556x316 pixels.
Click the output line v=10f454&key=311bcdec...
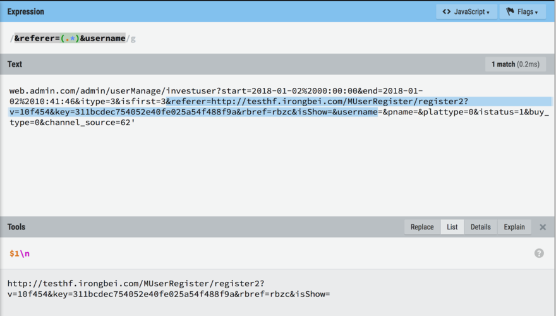(x=169, y=295)
